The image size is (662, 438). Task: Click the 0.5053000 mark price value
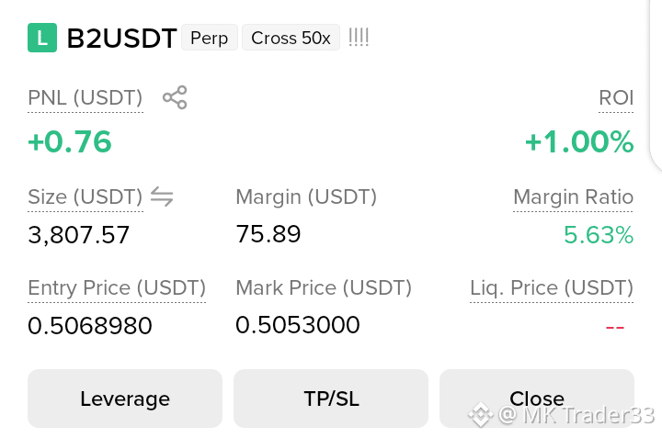point(298,325)
